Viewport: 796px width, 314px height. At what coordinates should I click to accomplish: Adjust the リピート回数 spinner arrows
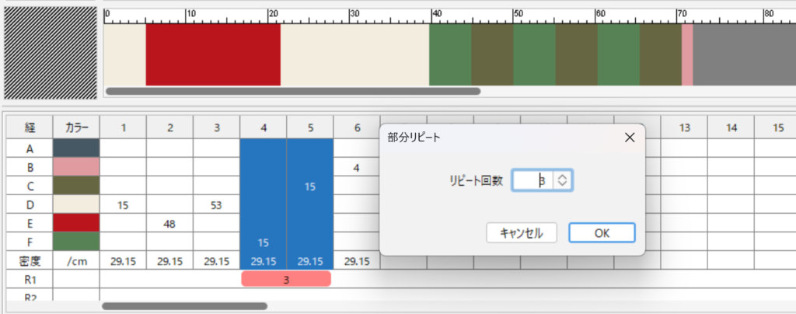tap(563, 180)
